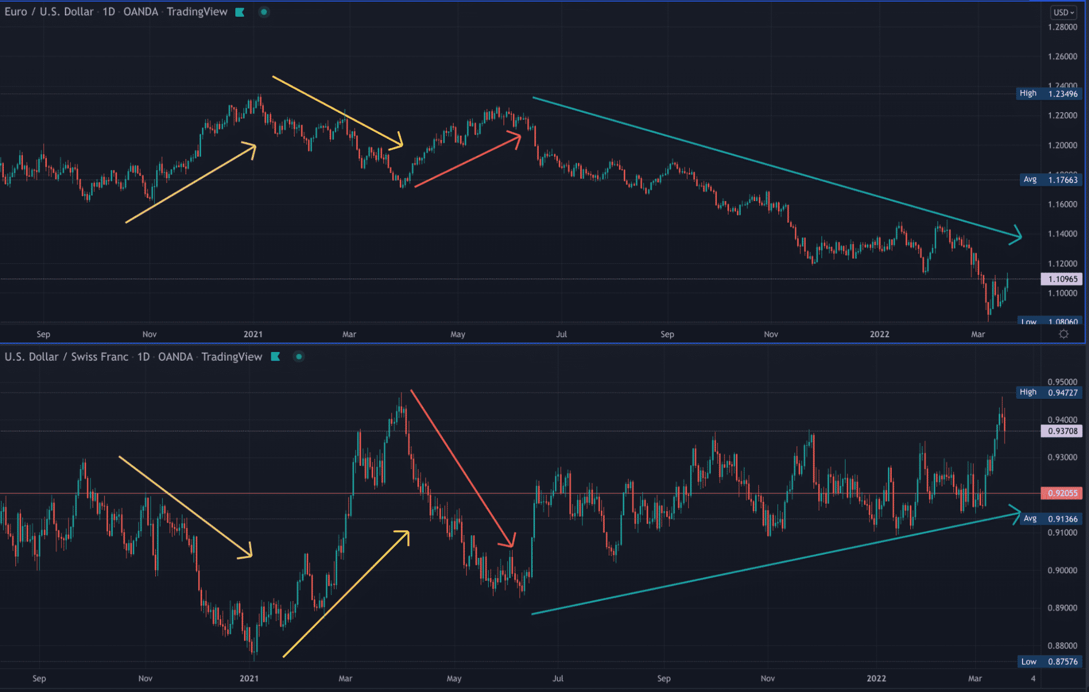Click the Jul label on EUR/USD time axis
Screen dimensions: 1089x692
(x=561, y=334)
